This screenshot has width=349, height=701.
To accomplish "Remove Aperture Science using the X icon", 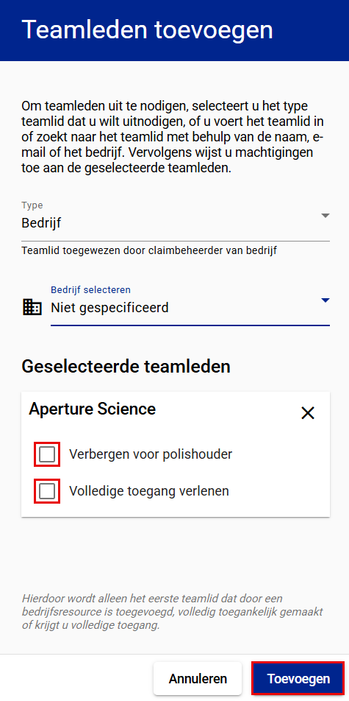I will [x=308, y=414].
